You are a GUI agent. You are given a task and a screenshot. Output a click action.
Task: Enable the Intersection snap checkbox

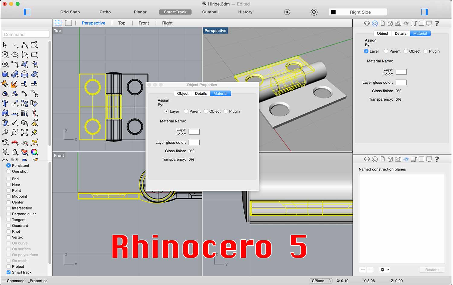click(8, 208)
